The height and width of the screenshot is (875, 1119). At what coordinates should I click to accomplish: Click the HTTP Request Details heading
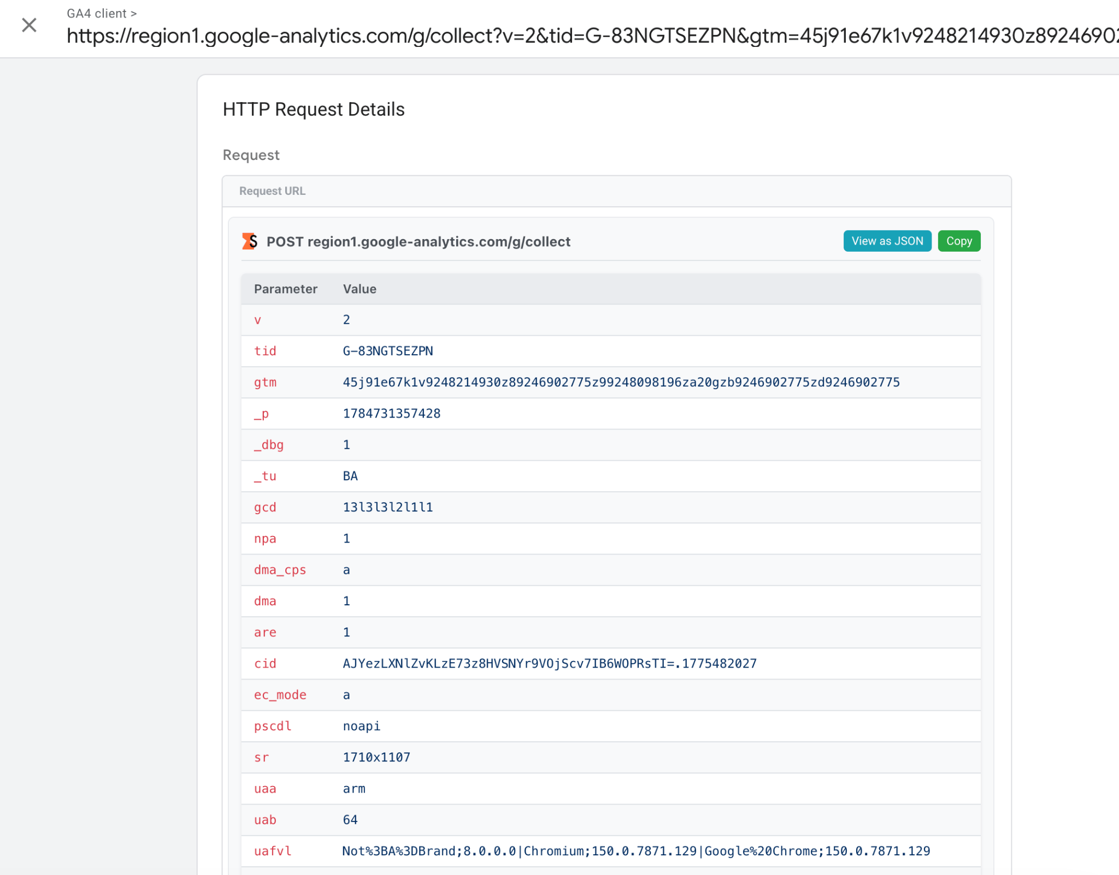coord(314,109)
